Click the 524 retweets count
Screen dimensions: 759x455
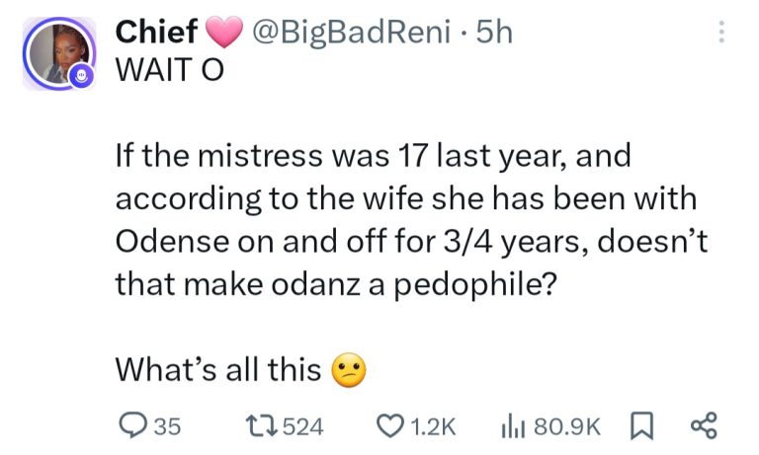(304, 425)
